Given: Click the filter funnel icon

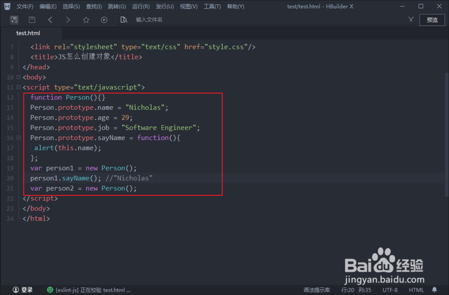Looking at the screenshot, I should [411, 19].
